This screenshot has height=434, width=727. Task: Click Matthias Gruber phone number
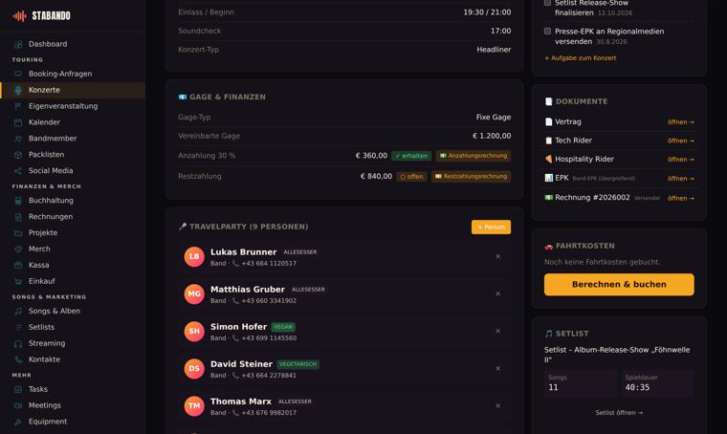pos(269,301)
